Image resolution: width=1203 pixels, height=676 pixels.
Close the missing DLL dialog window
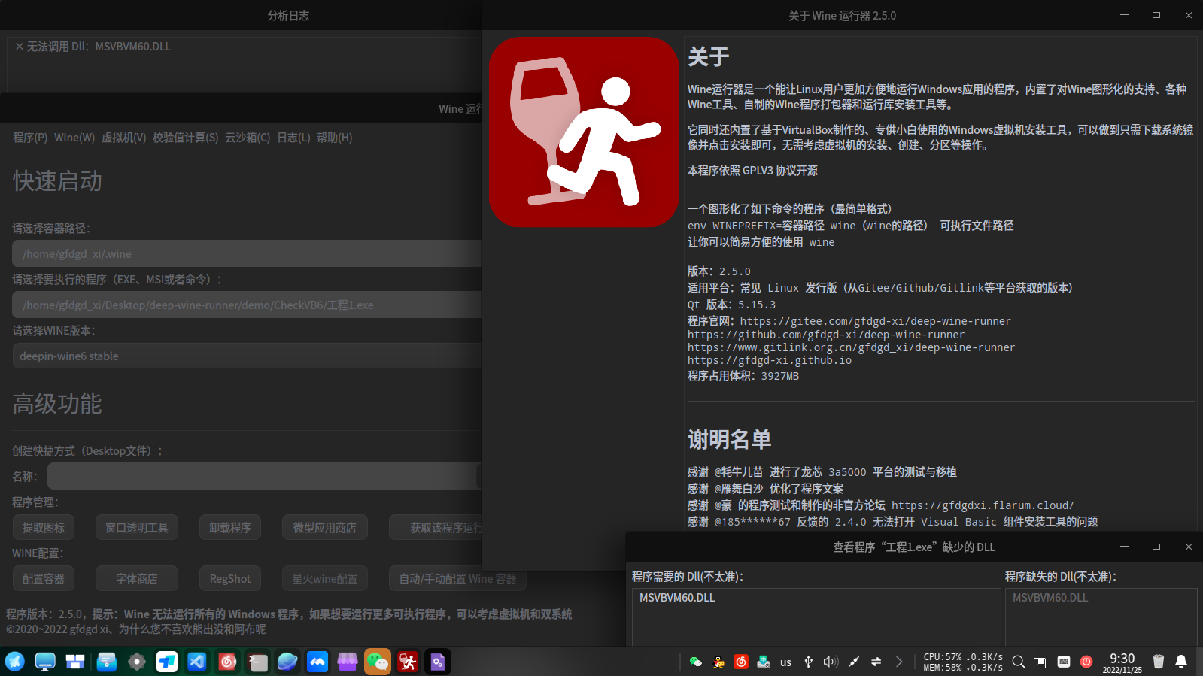[1189, 547]
